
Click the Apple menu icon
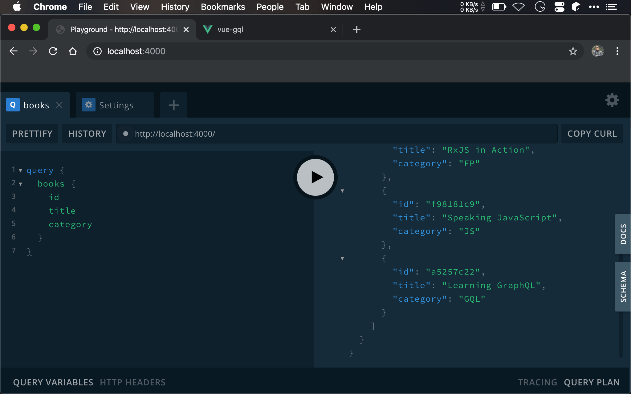(x=17, y=6)
